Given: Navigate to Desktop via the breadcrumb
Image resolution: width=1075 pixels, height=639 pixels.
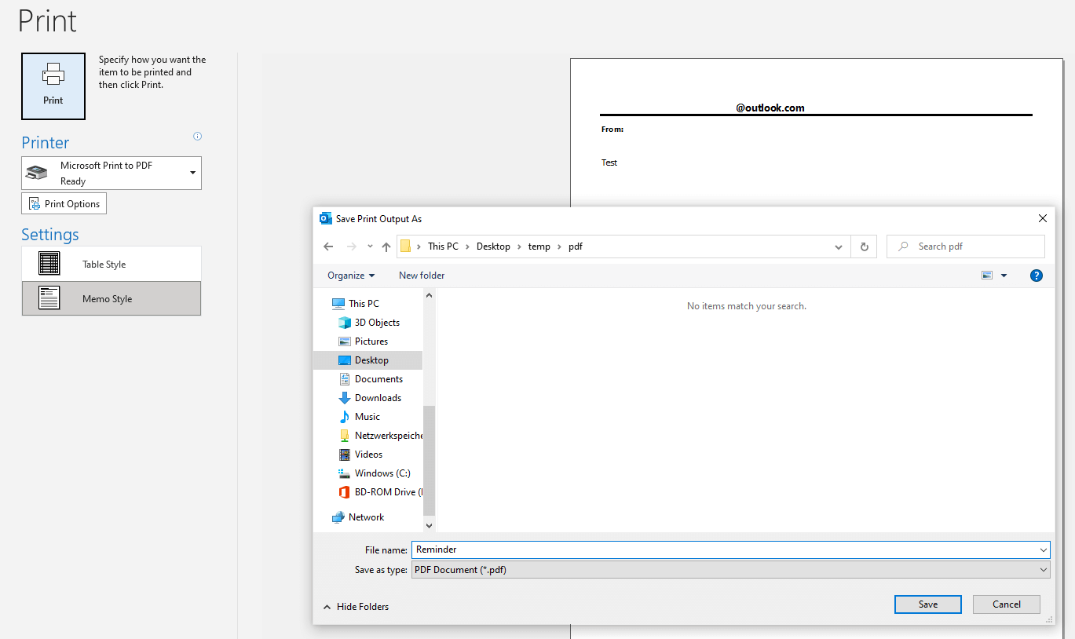Looking at the screenshot, I should coord(493,246).
